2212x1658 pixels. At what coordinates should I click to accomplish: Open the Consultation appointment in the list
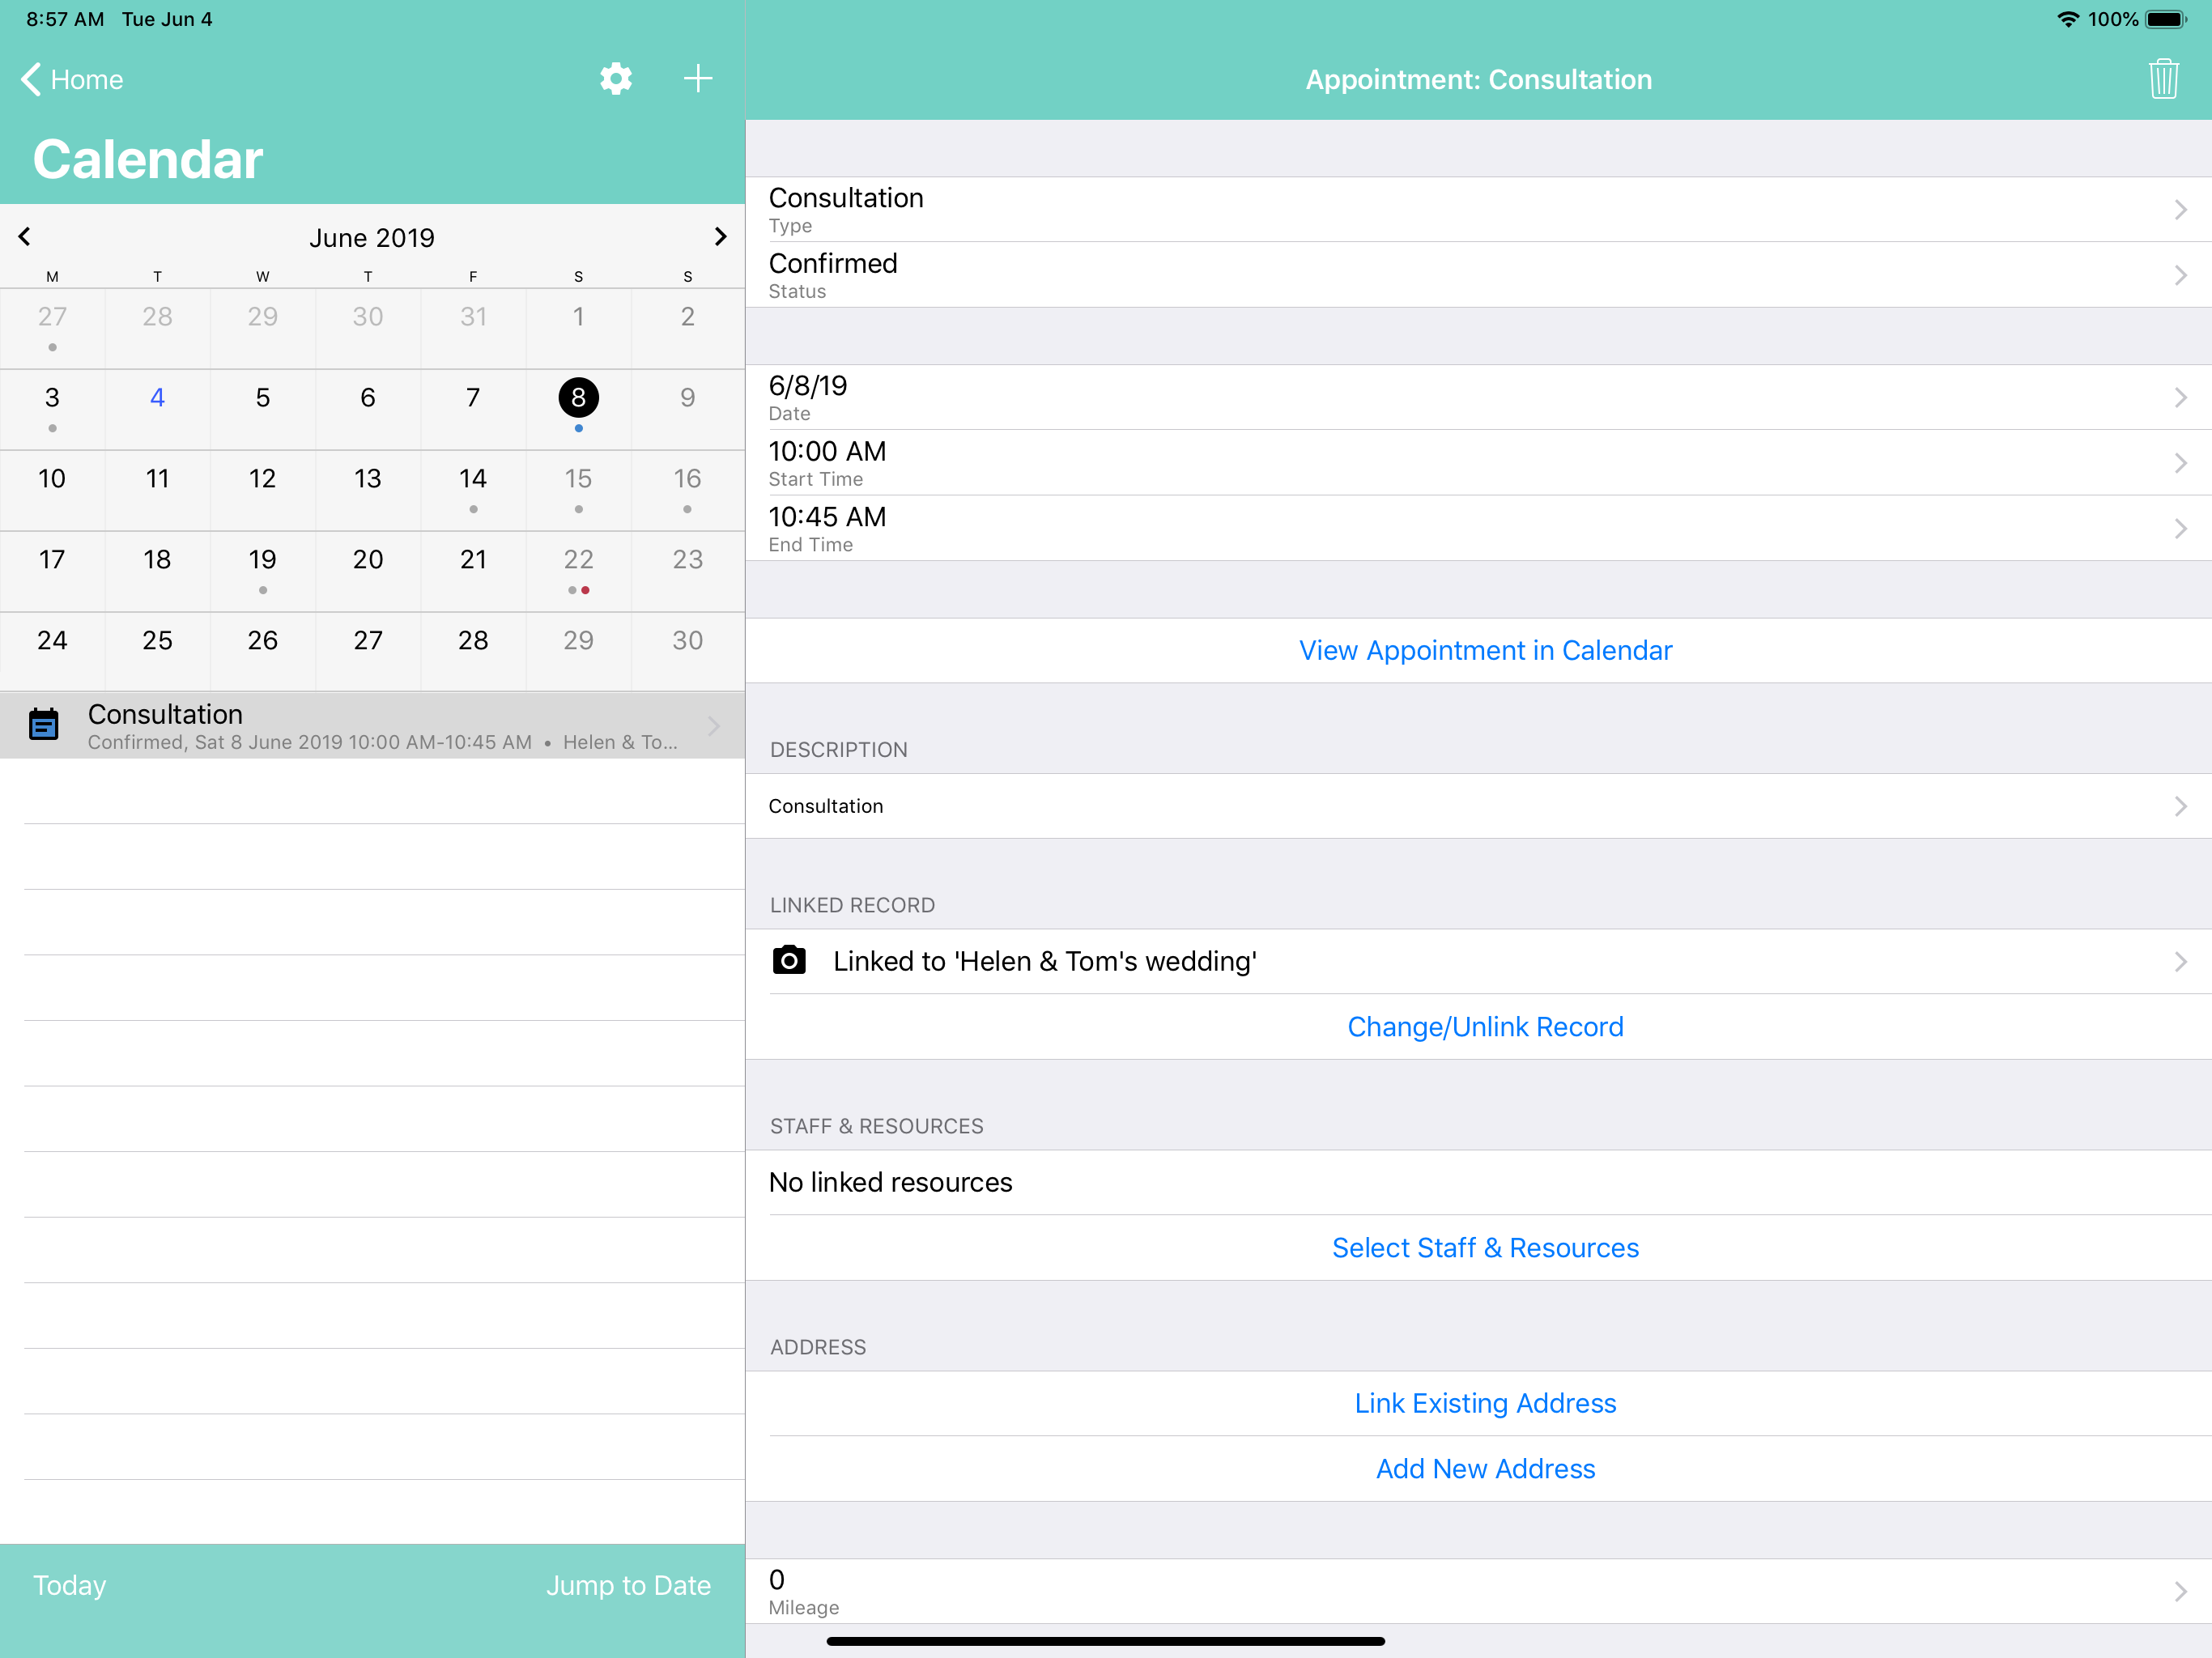click(372, 725)
